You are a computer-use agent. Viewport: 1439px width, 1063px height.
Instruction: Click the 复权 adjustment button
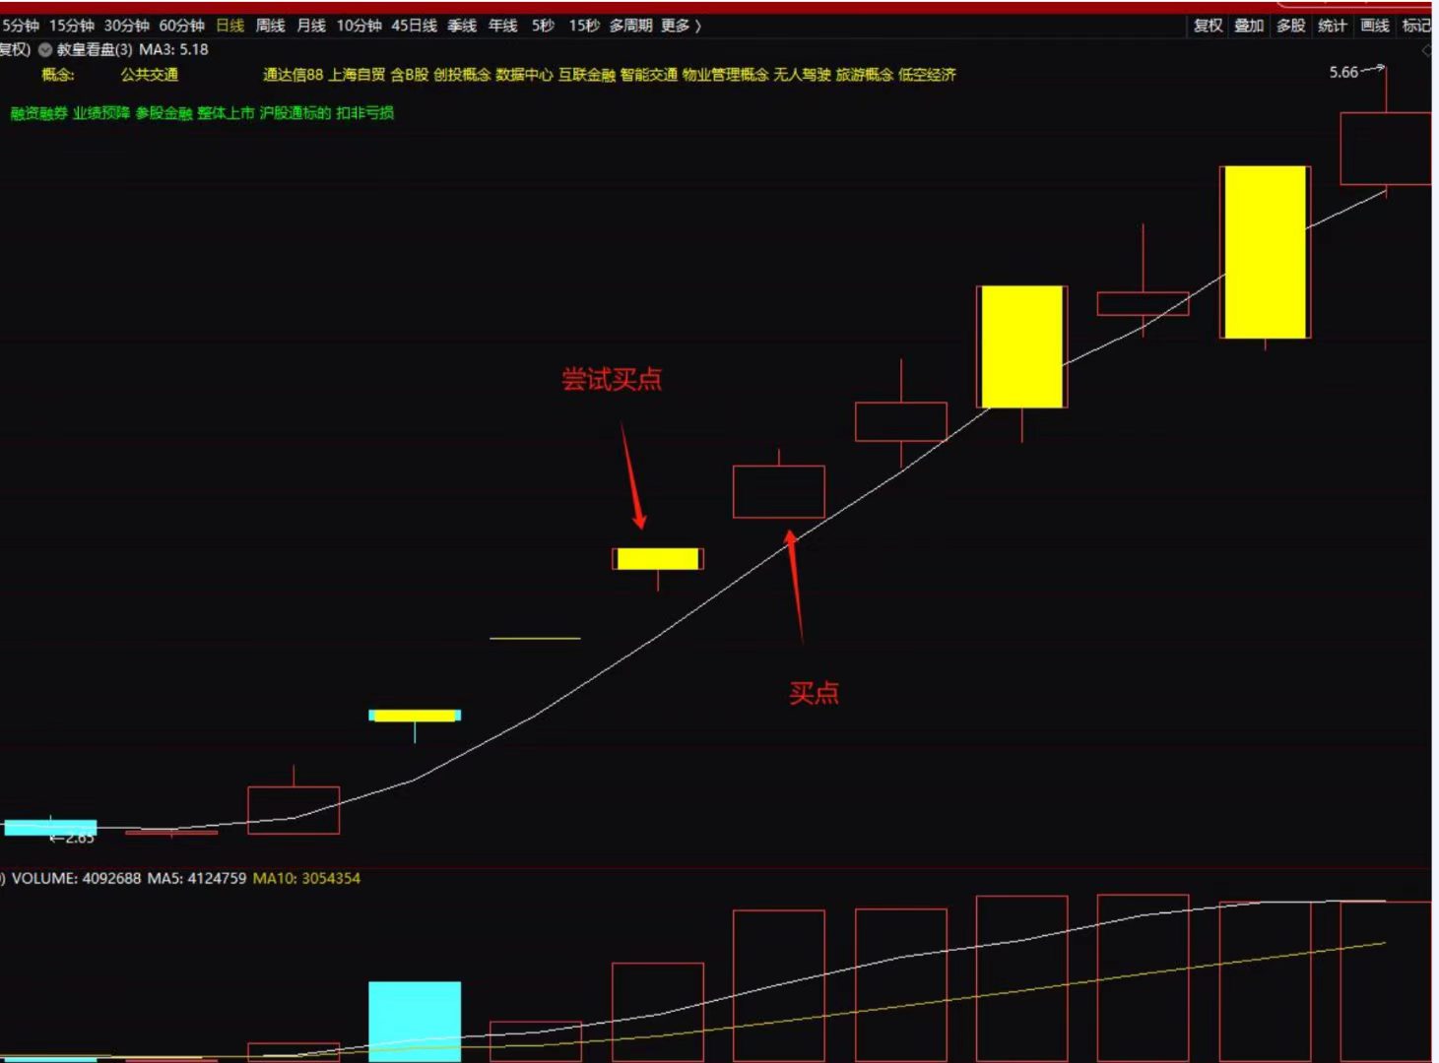(x=1208, y=26)
